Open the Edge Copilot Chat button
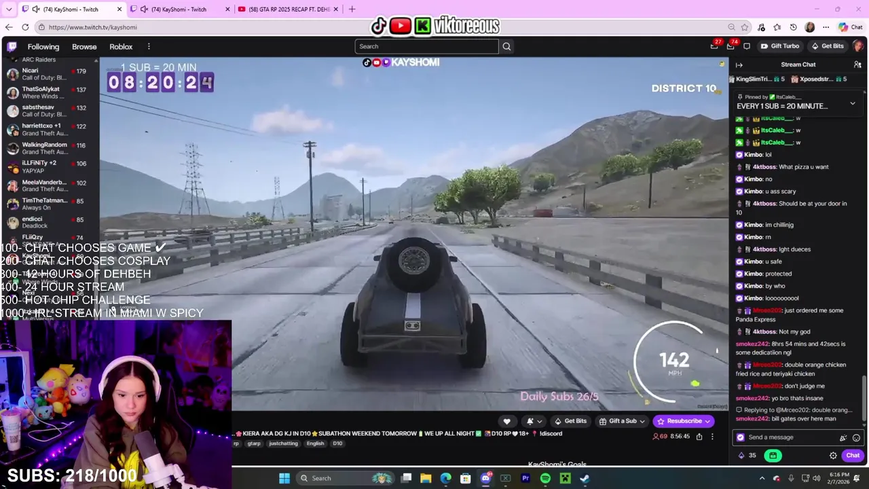The height and width of the screenshot is (489, 869). point(850,27)
